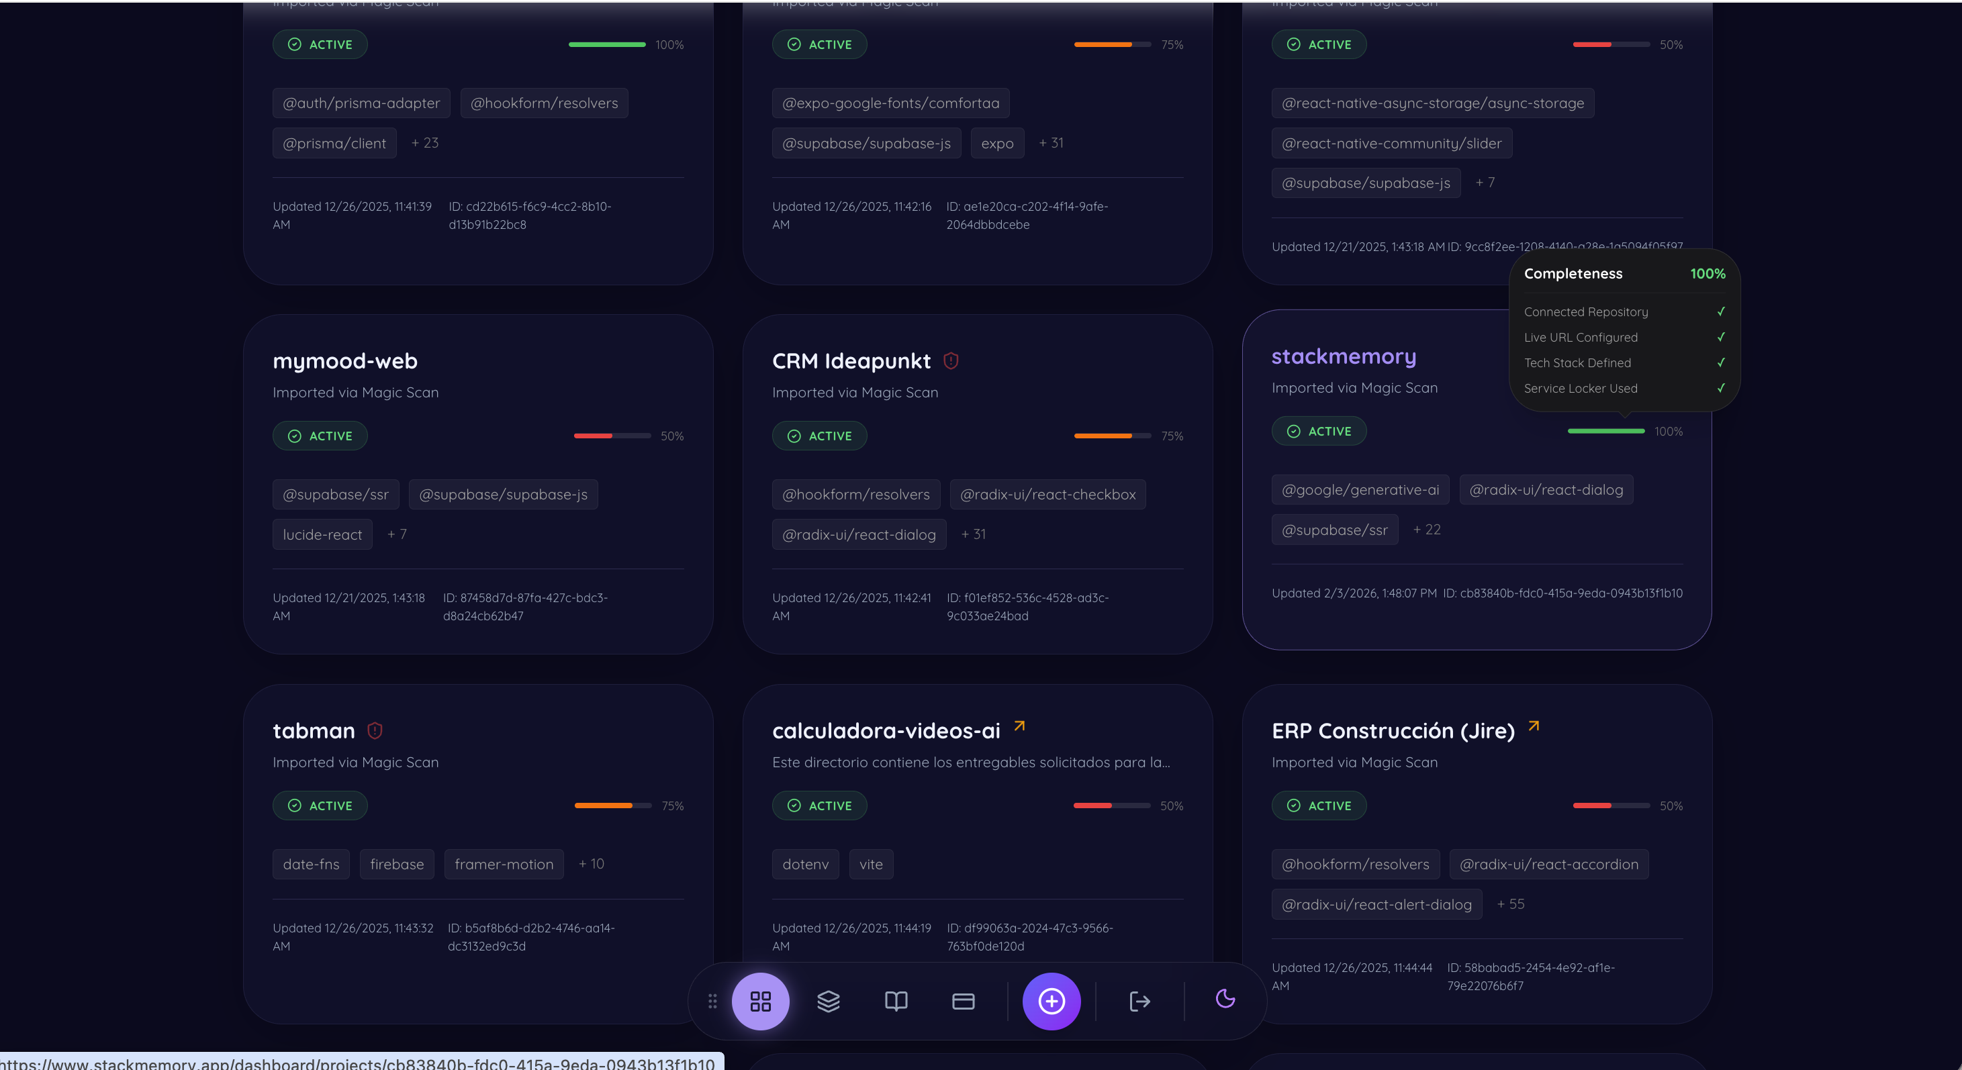Toggle dark mode with the moon icon
The height and width of the screenshot is (1070, 1962).
1225,998
